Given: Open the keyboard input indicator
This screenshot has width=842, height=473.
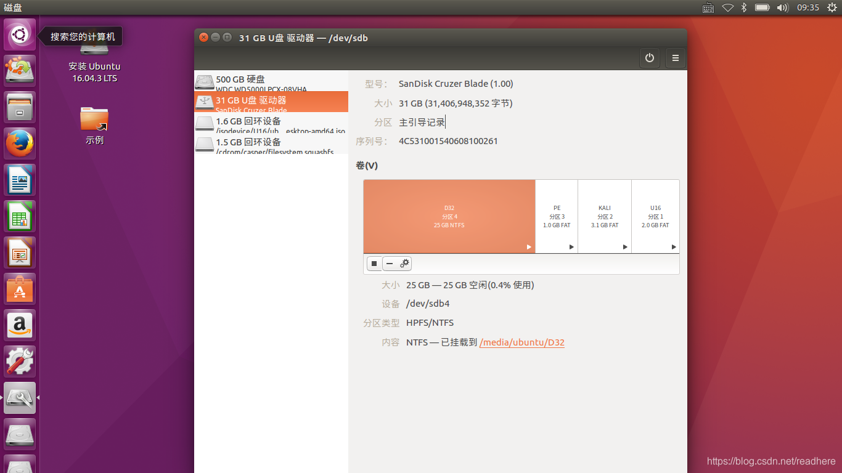Looking at the screenshot, I should (x=708, y=7).
